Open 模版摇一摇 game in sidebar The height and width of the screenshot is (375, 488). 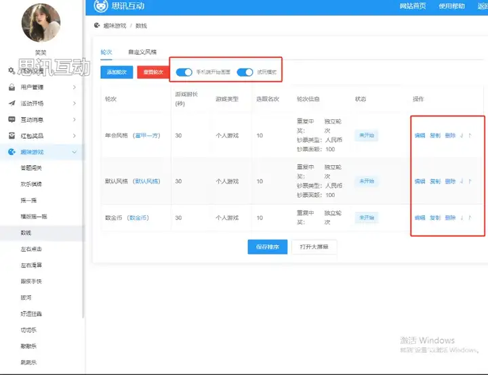[34, 217]
